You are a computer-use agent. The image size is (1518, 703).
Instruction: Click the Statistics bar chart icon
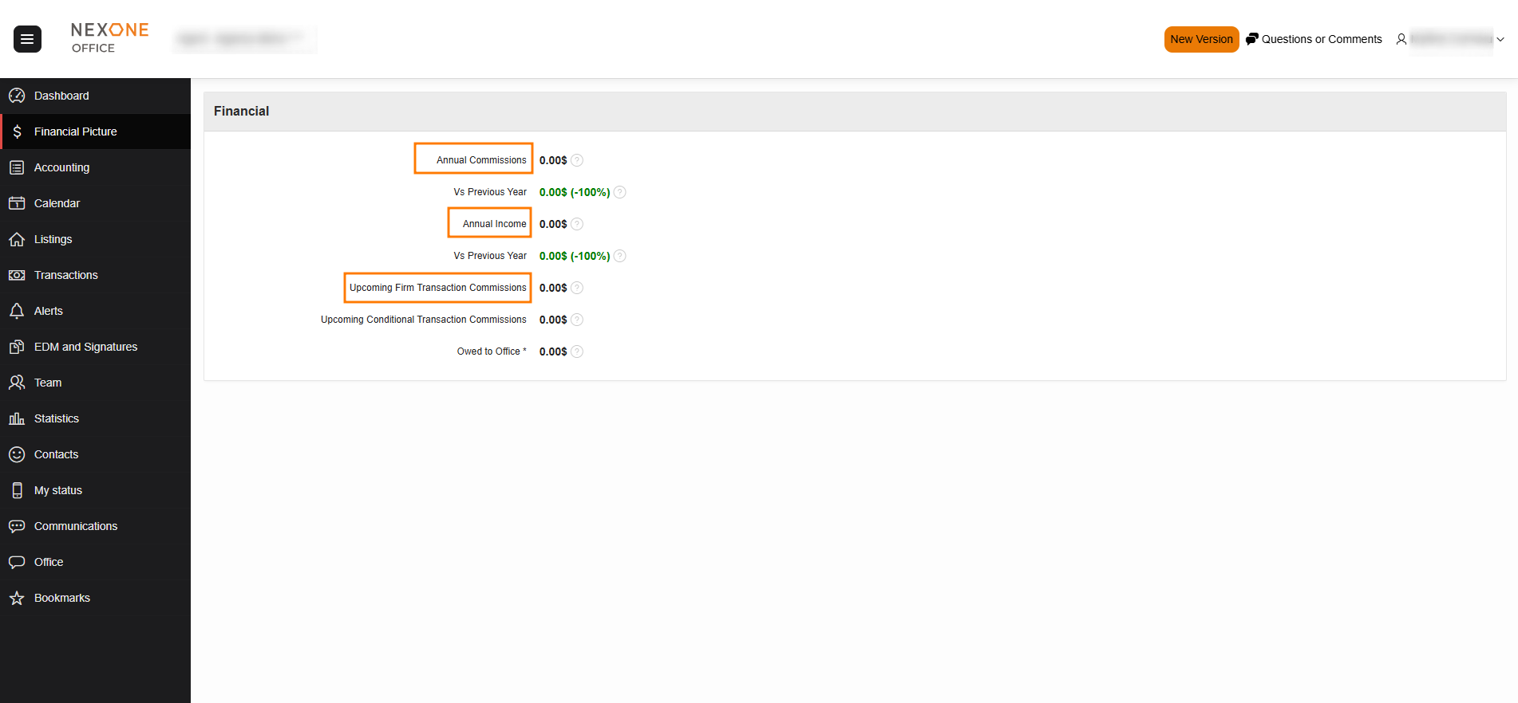tap(17, 418)
